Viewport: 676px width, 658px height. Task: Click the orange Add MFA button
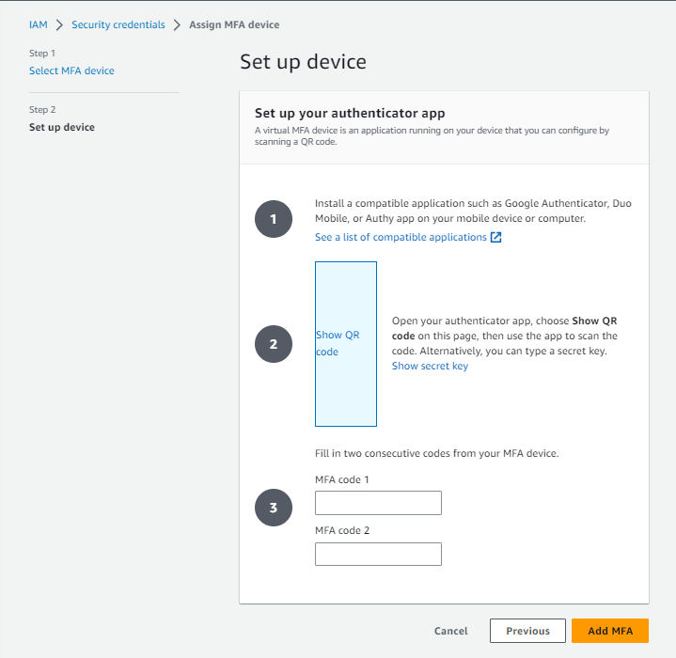coord(610,631)
